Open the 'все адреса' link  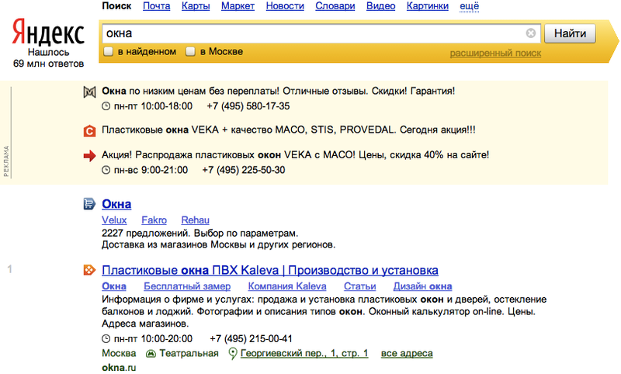[x=407, y=353]
